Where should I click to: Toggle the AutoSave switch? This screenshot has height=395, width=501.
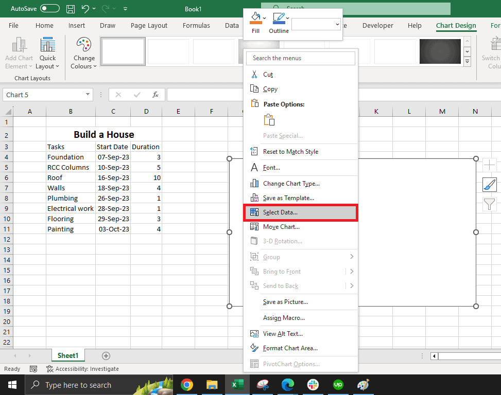(x=50, y=9)
